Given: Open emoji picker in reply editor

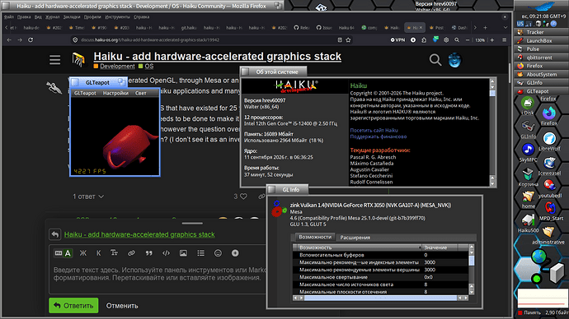Looking at the screenshot, I should pyautogui.click(x=218, y=253).
